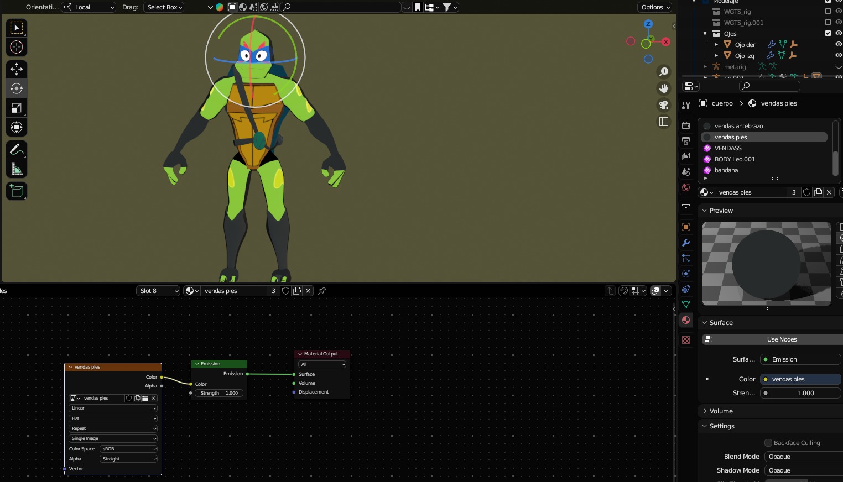
Task: Open image file in vendas pies node
Action: pyautogui.click(x=145, y=398)
